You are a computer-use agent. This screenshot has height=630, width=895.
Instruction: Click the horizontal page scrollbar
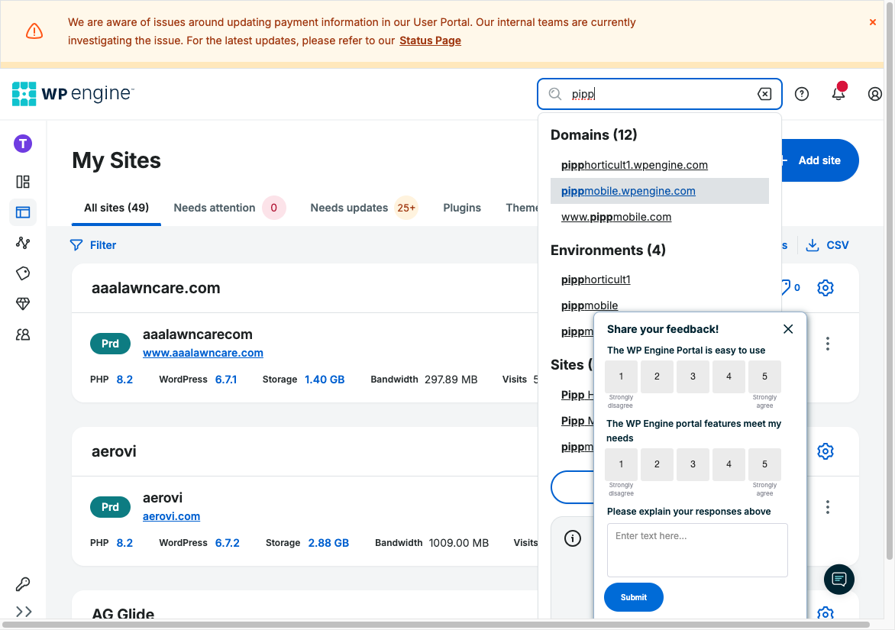click(x=435, y=625)
